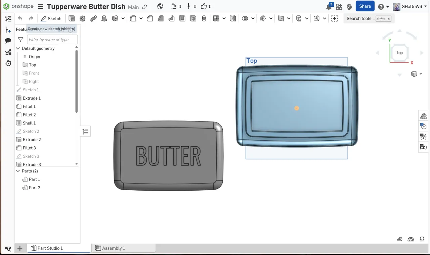Viewport: 430px width, 255px height.
Task: Select the Fillet tool
Action: tap(133, 18)
